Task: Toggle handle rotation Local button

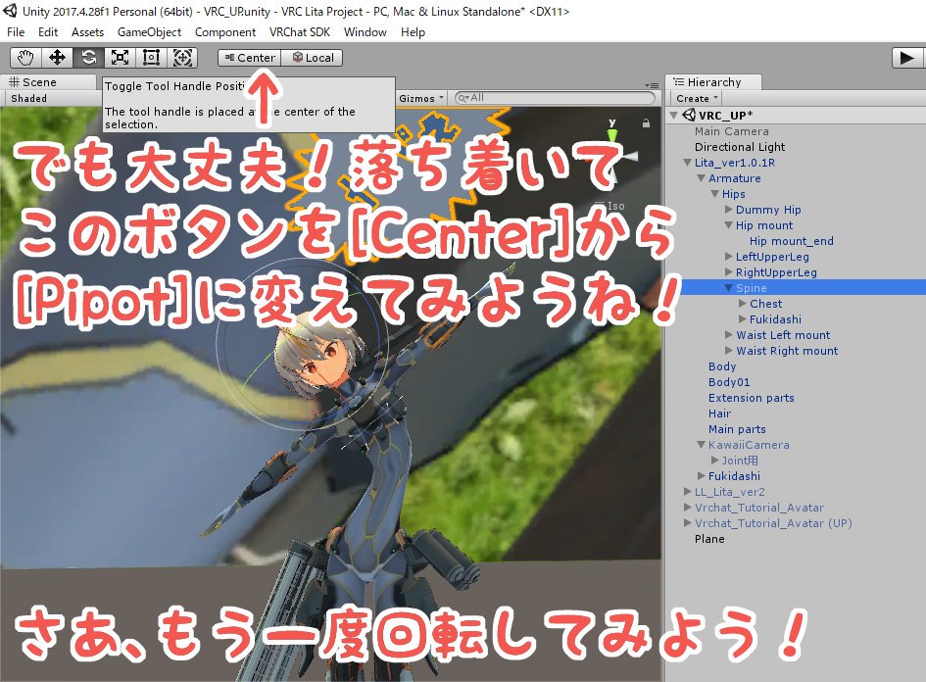Action: 313,57
